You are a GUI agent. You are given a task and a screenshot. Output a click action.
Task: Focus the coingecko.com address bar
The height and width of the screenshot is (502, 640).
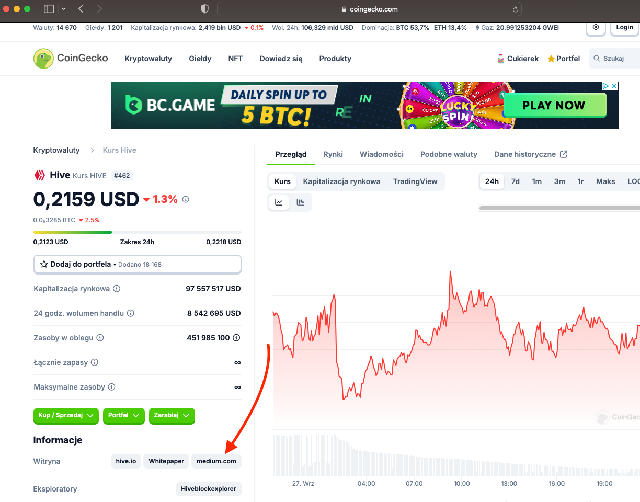point(370,9)
